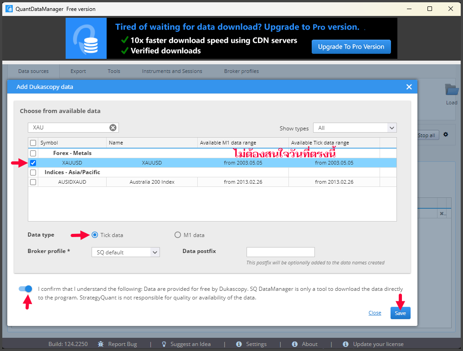Screen dimensions: 463x351
Task: Click the QuantDataManager app icon in title bar
Action: point(9,9)
